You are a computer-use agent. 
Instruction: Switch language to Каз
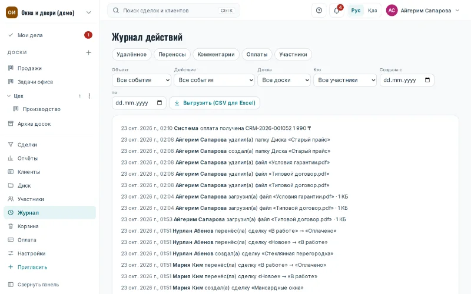(373, 11)
